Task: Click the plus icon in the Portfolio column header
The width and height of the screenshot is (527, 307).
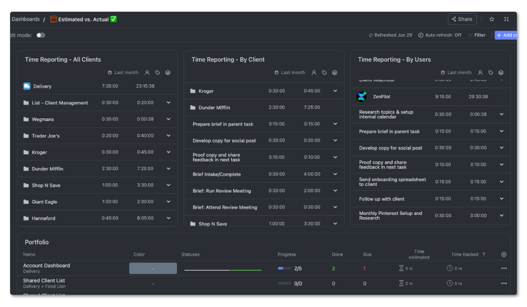Action: pyautogui.click(x=504, y=254)
